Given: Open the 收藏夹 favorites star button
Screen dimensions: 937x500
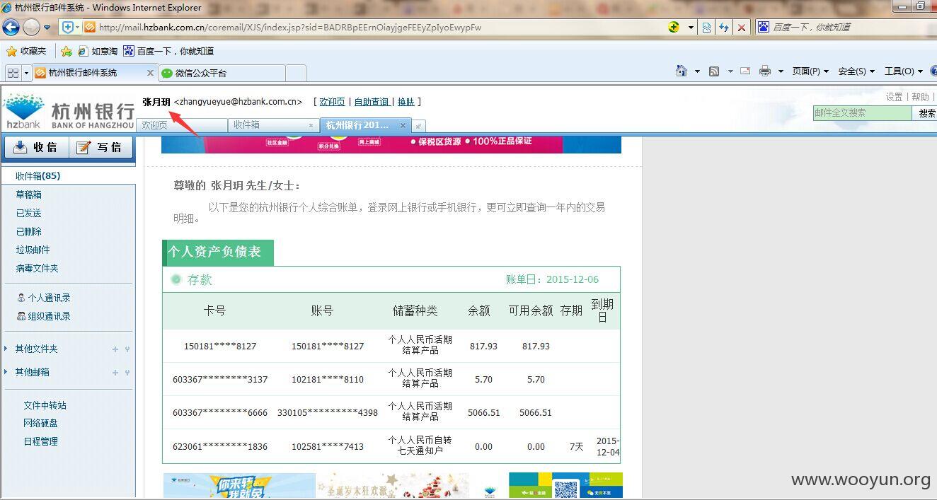Looking at the screenshot, I should 26,51.
